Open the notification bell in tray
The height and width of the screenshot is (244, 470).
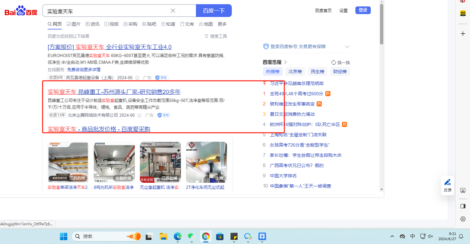[x=461, y=236]
